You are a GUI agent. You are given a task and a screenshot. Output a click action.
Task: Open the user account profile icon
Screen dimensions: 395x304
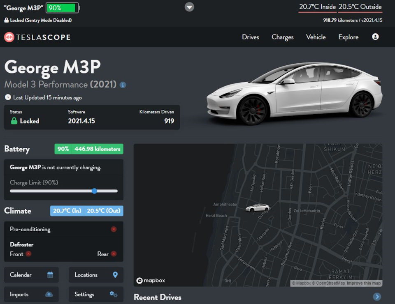[x=375, y=37]
